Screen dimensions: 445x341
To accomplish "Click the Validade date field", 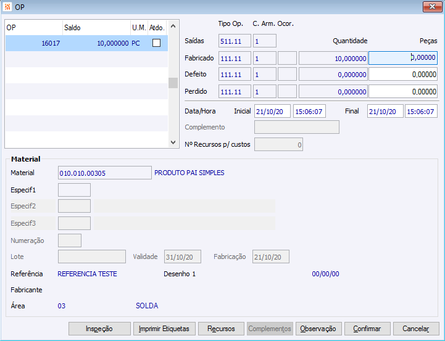I will (x=183, y=257).
